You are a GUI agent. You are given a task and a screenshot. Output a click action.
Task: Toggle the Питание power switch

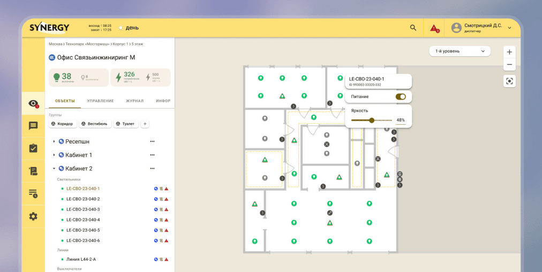pyautogui.click(x=401, y=97)
